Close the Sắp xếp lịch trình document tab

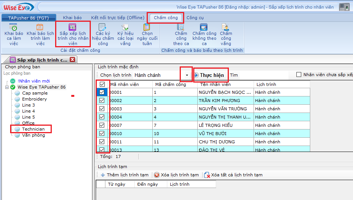[x=72, y=60]
